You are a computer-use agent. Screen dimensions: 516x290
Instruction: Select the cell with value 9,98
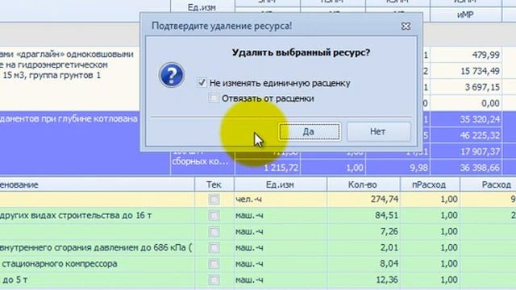[x=397, y=168]
